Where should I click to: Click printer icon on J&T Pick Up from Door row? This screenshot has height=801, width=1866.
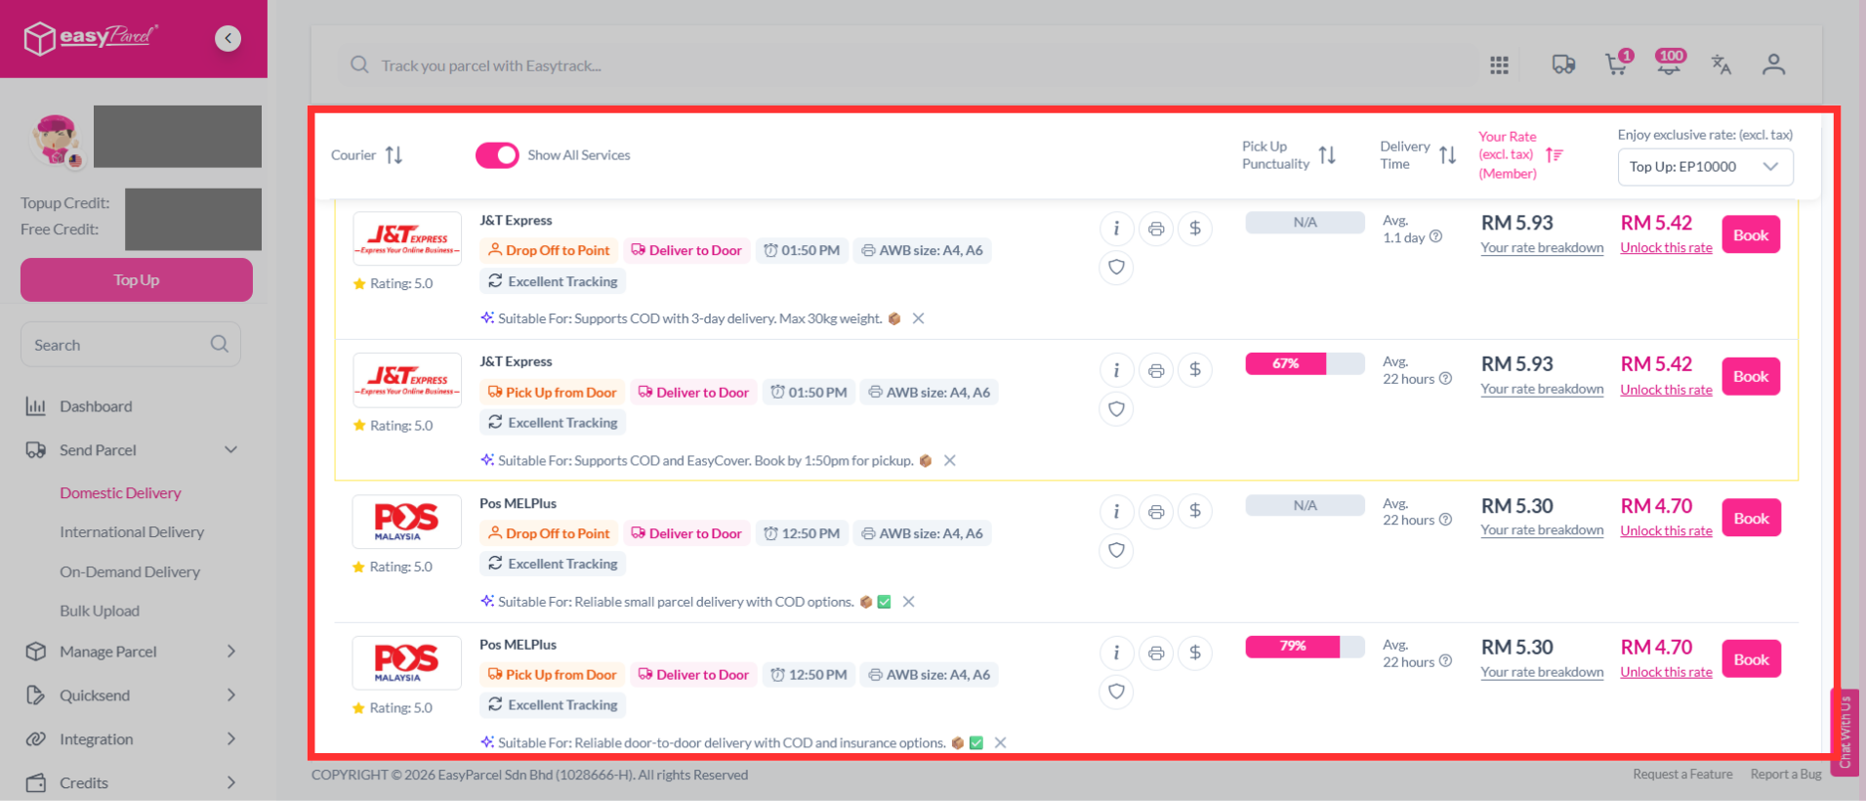pyautogui.click(x=1156, y=370)
